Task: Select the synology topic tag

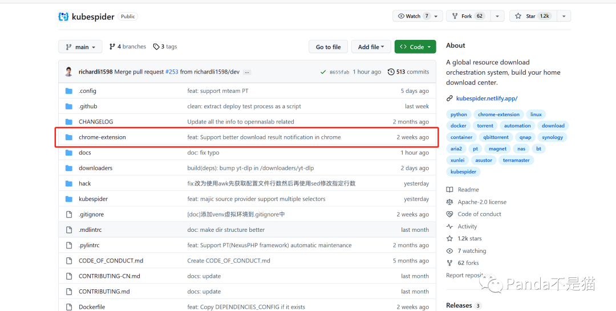Action: pos(552,137)
